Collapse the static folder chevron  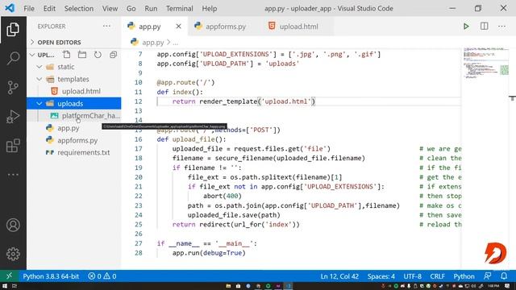pyautogui.click(x=40, y=67)
